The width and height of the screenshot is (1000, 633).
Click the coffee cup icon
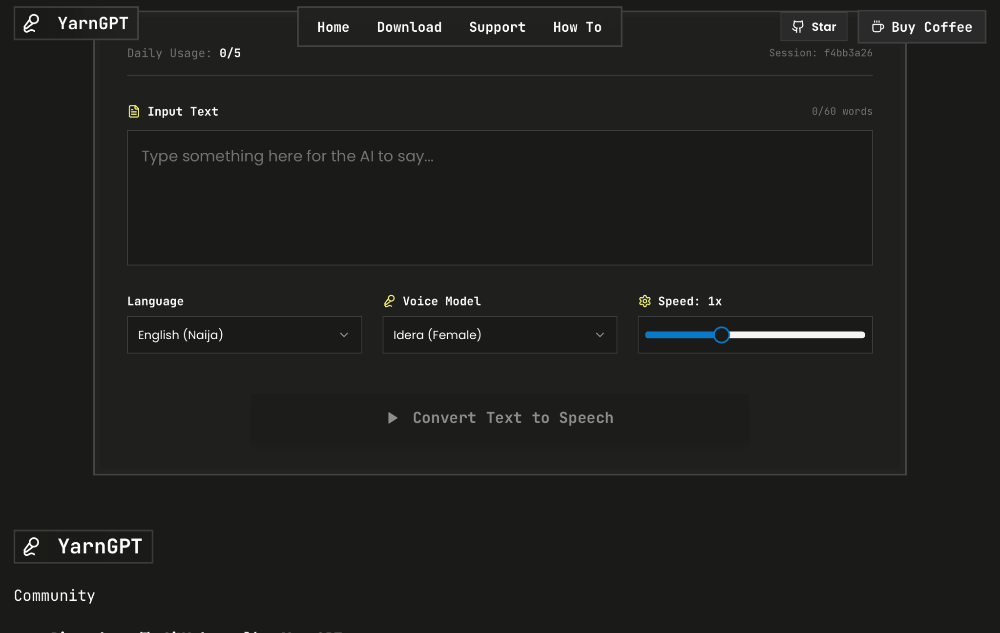pyautogui.click(x=877, y=27)
